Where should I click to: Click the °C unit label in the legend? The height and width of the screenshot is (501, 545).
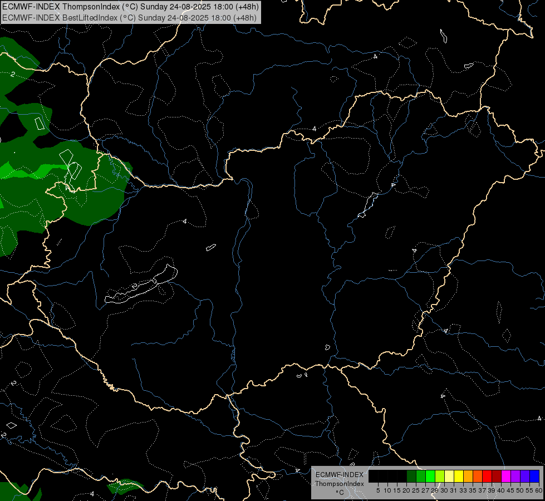[x=340, y=493]
